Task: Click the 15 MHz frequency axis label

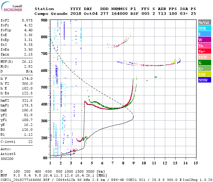Action: point(196,163)
